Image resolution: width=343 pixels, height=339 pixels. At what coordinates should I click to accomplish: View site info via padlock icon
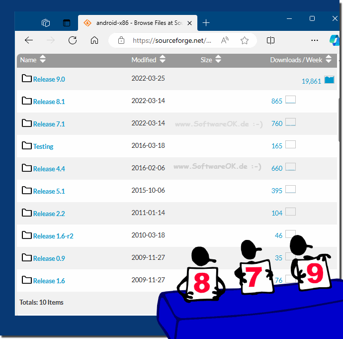tap(121, 40)
